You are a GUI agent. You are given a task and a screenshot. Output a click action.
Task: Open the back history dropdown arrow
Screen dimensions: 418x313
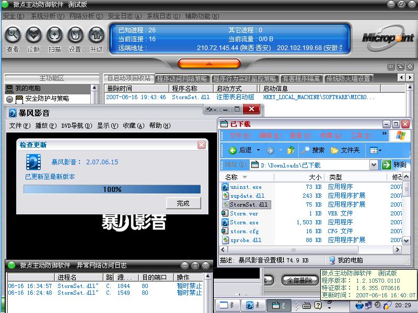pyautogui.click(x=258, y=150)
